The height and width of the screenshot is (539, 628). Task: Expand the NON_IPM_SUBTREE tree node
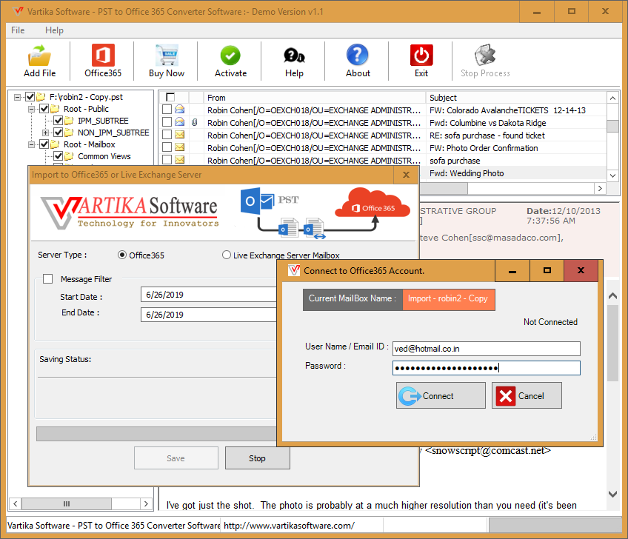[46, 133]
